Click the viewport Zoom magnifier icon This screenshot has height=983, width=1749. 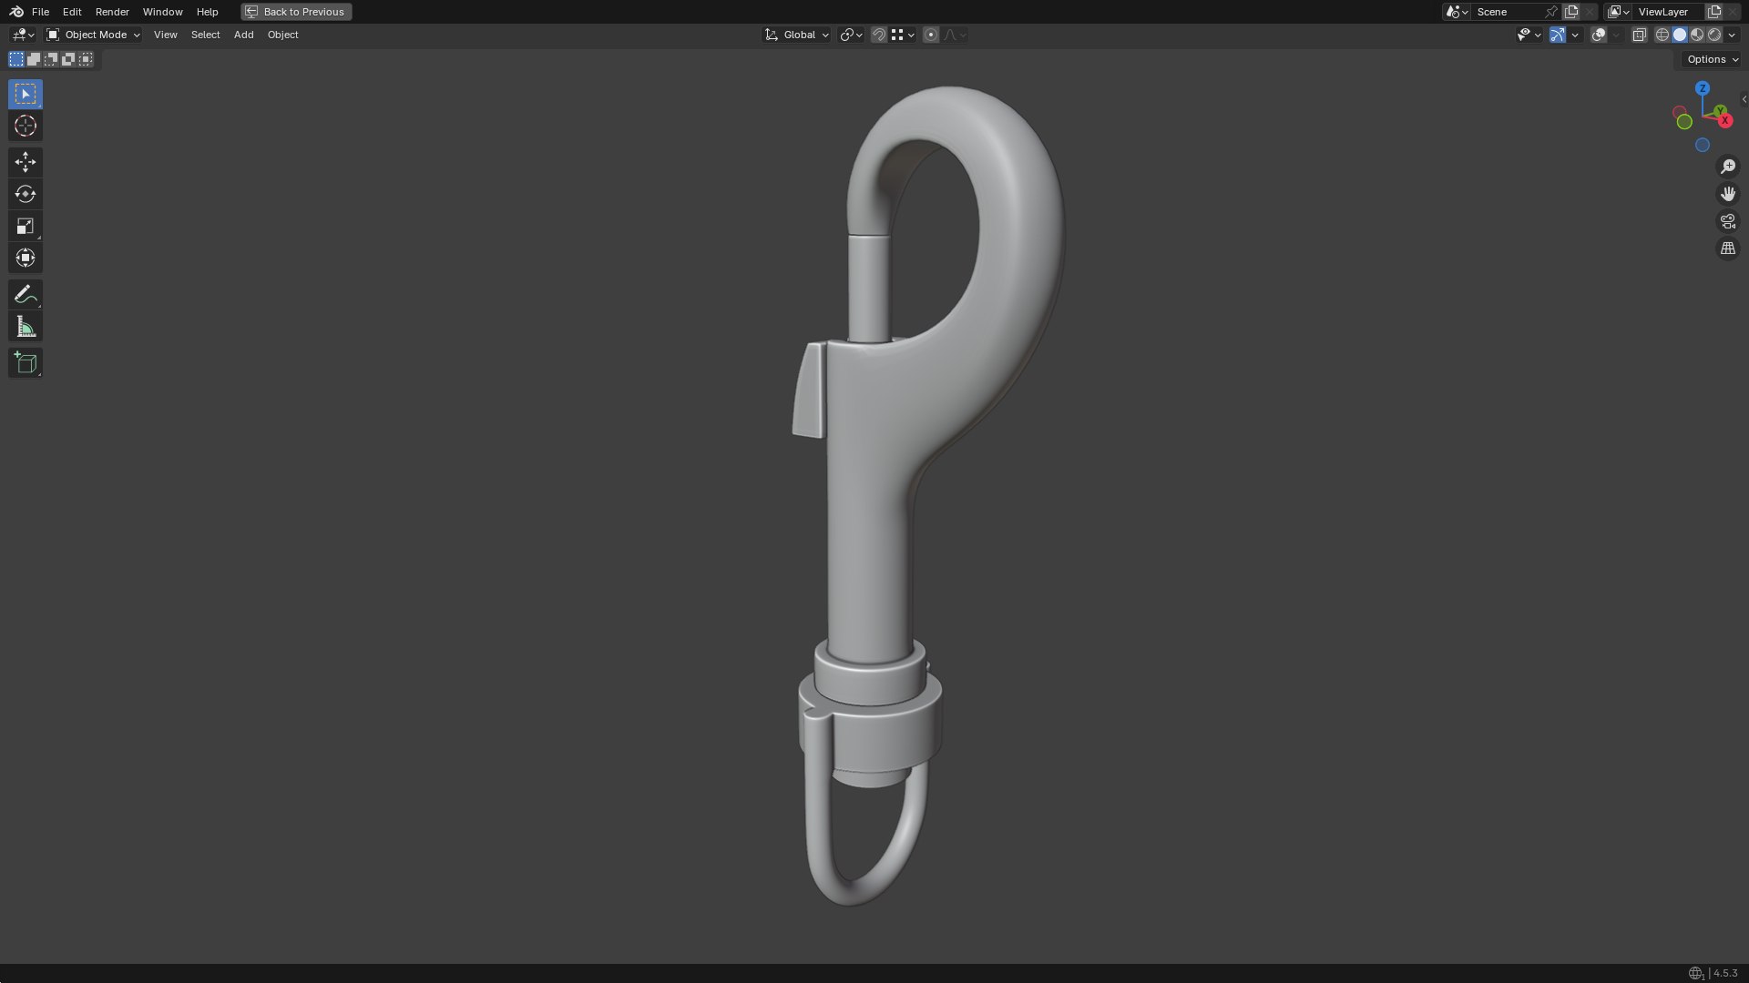[x=1728, y=167]
